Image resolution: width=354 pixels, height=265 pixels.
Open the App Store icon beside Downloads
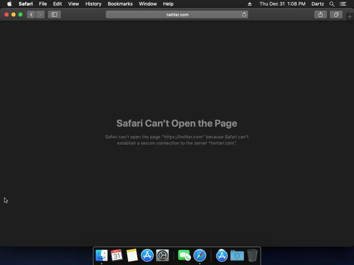click(222, 255)
